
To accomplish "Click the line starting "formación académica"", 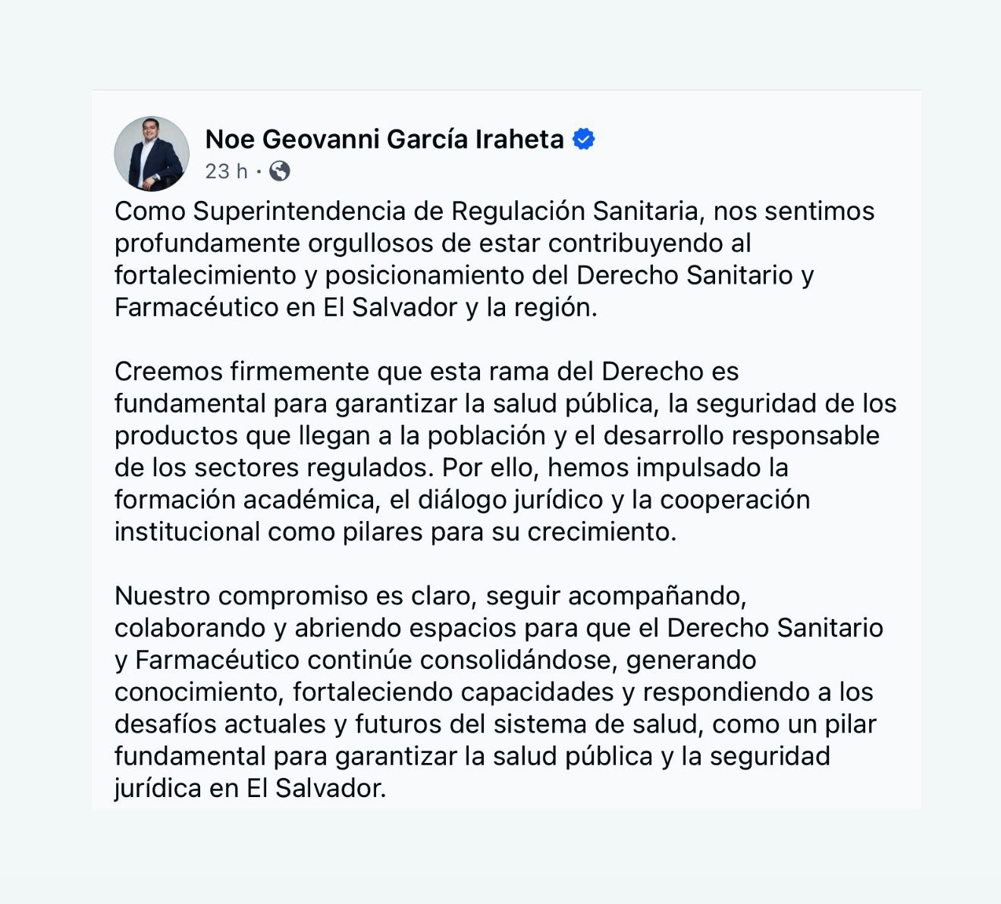I will 462,500.
